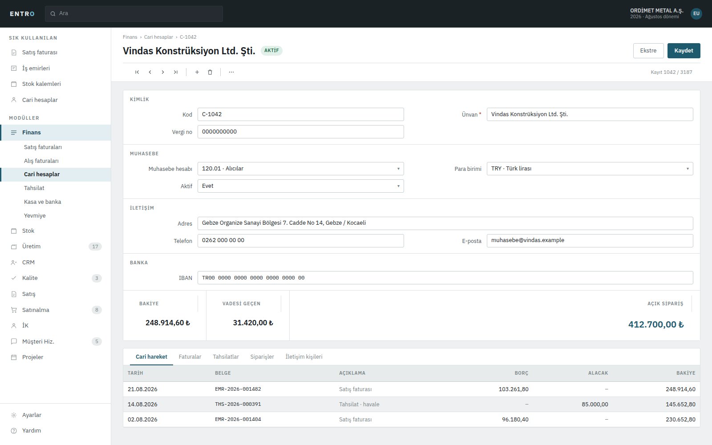
Task: Click the Kaydet button
Action: 684,51
